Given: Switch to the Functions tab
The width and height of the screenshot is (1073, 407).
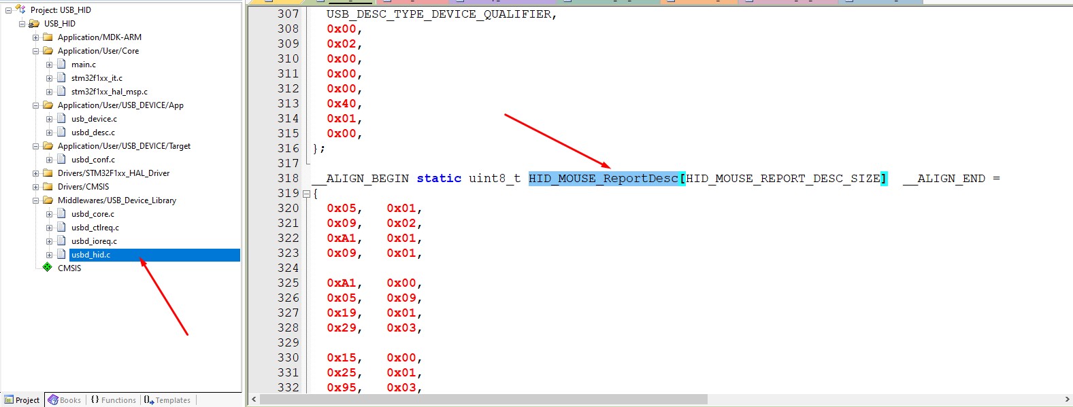Looking at the screenshot, I should (114, 400).
